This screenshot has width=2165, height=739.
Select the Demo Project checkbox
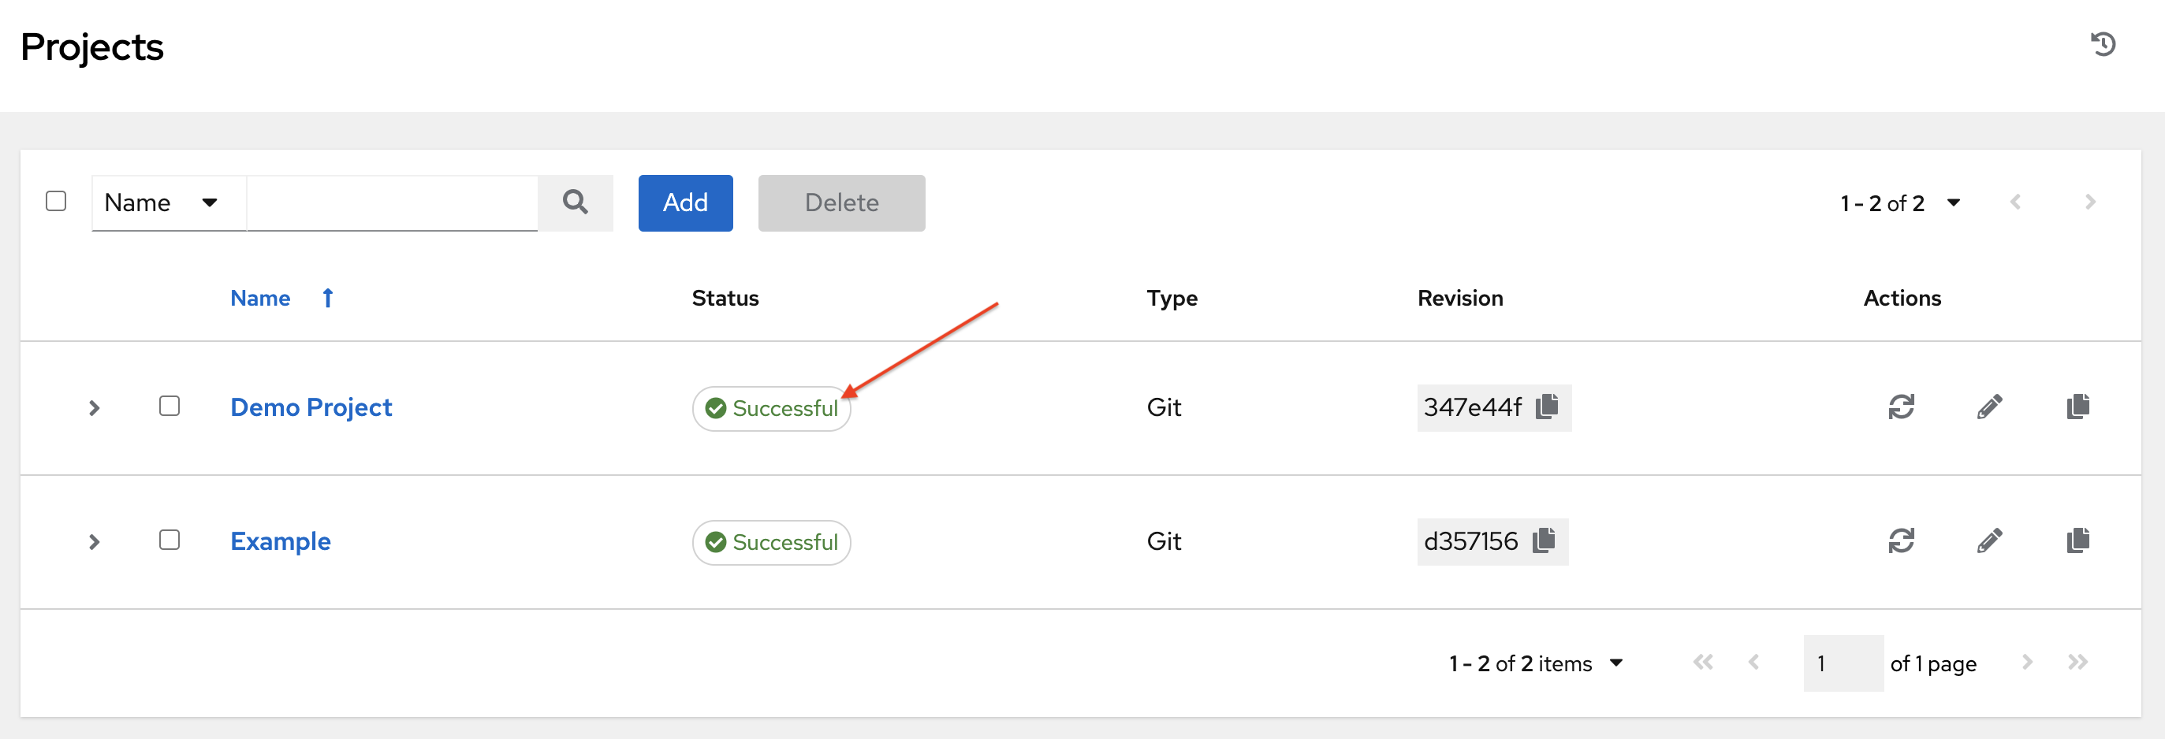pos(169,406)
